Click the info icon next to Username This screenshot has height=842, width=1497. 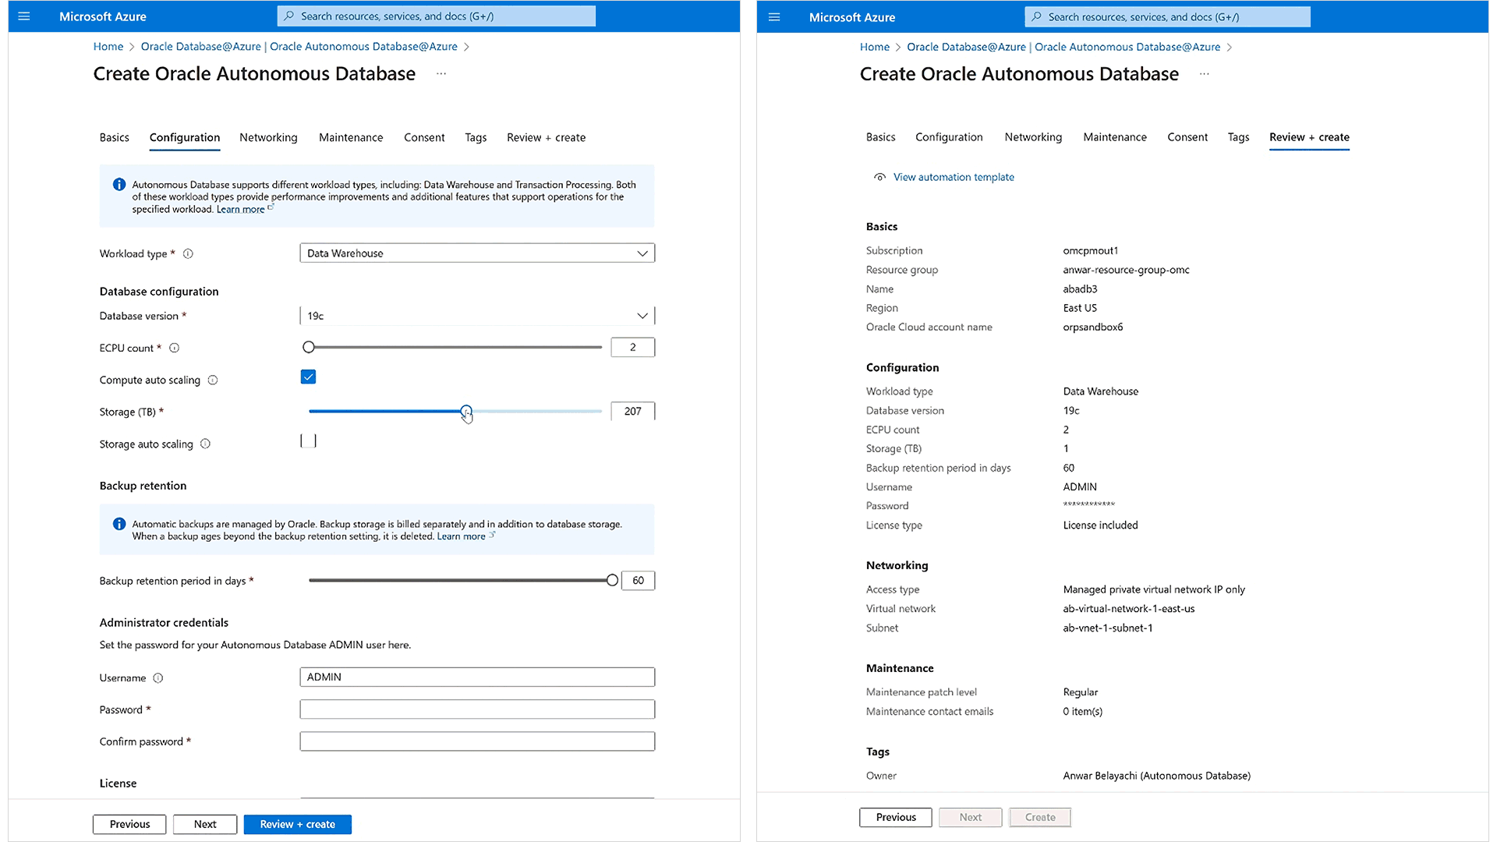(159, 677)
